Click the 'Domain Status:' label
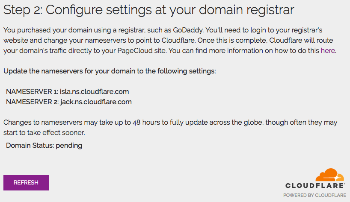The image size is (350, 202). [x=30, y=145]
